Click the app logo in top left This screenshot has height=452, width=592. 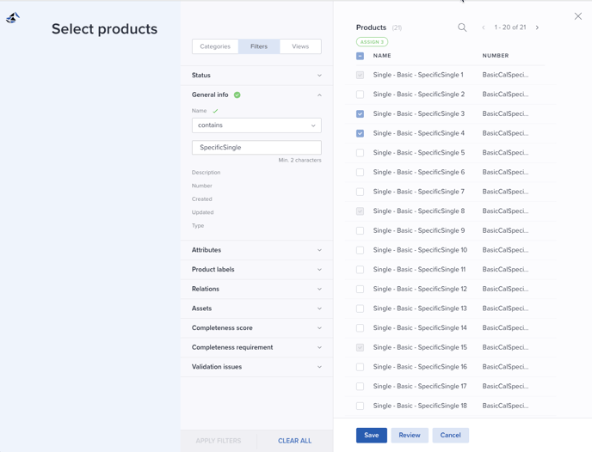[13, 17]
